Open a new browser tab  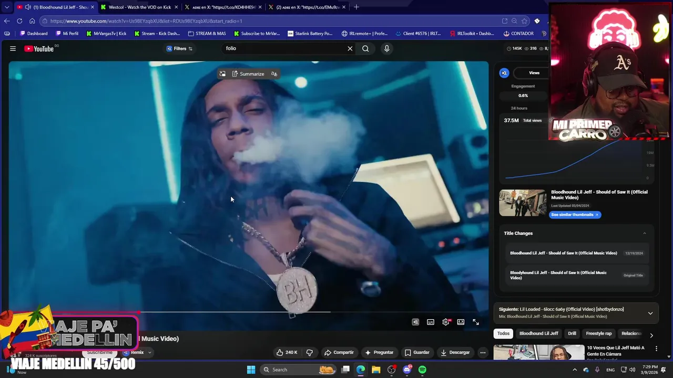click(356, 7)
